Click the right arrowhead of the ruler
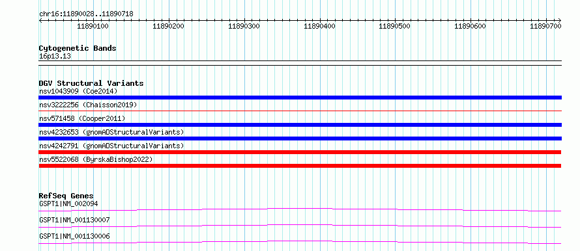 (560, 20)
